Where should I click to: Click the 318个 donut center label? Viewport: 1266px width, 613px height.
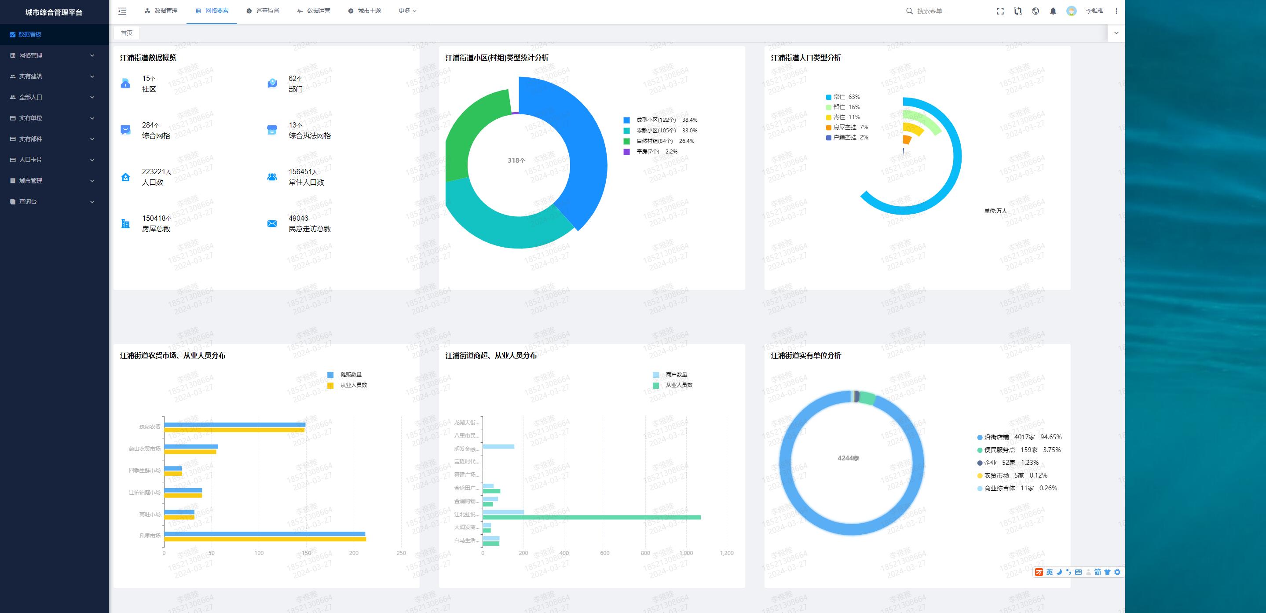[516, 160]
